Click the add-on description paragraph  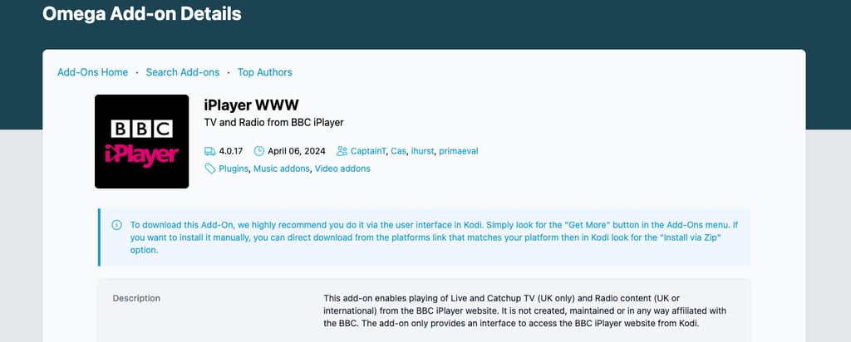pos(525,311)
